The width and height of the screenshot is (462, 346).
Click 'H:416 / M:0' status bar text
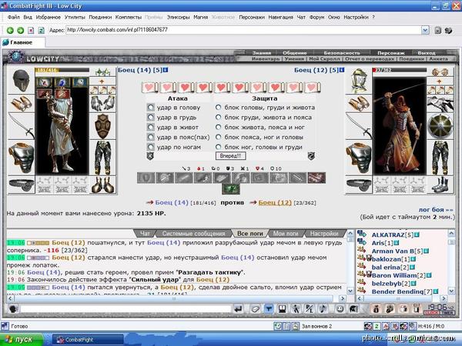(431, 326)
